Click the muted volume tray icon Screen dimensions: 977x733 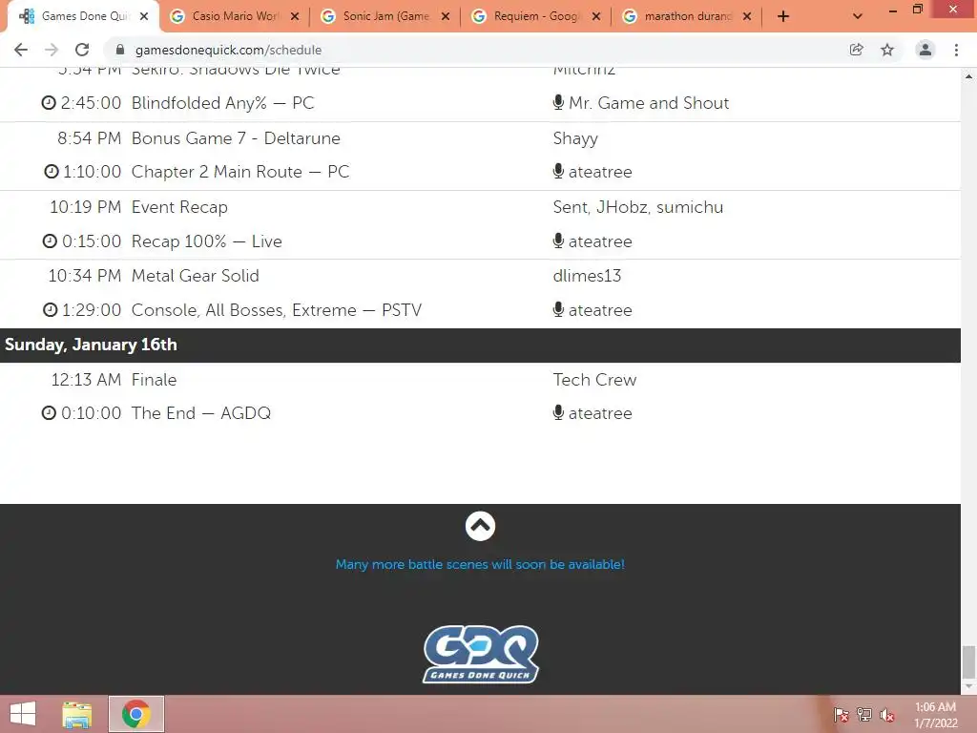(x=887, y=715)
